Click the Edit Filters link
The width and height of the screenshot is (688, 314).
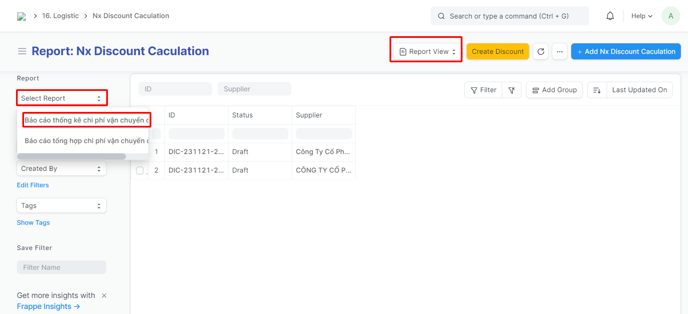click(x=33, y=185)
